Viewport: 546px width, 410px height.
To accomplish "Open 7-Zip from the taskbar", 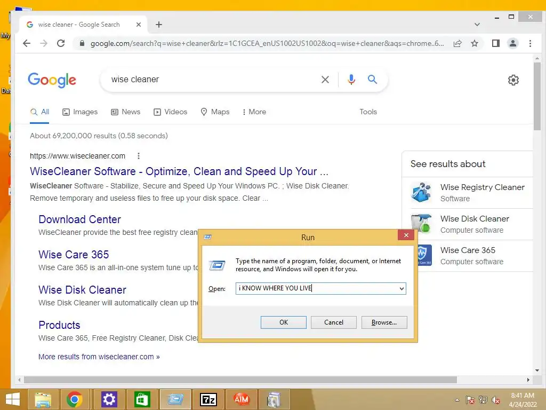I will coord(208,399).
